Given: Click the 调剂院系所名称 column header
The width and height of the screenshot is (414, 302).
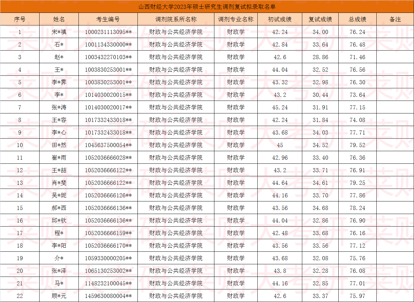Looking at the screenshot, I should [176, 19].
